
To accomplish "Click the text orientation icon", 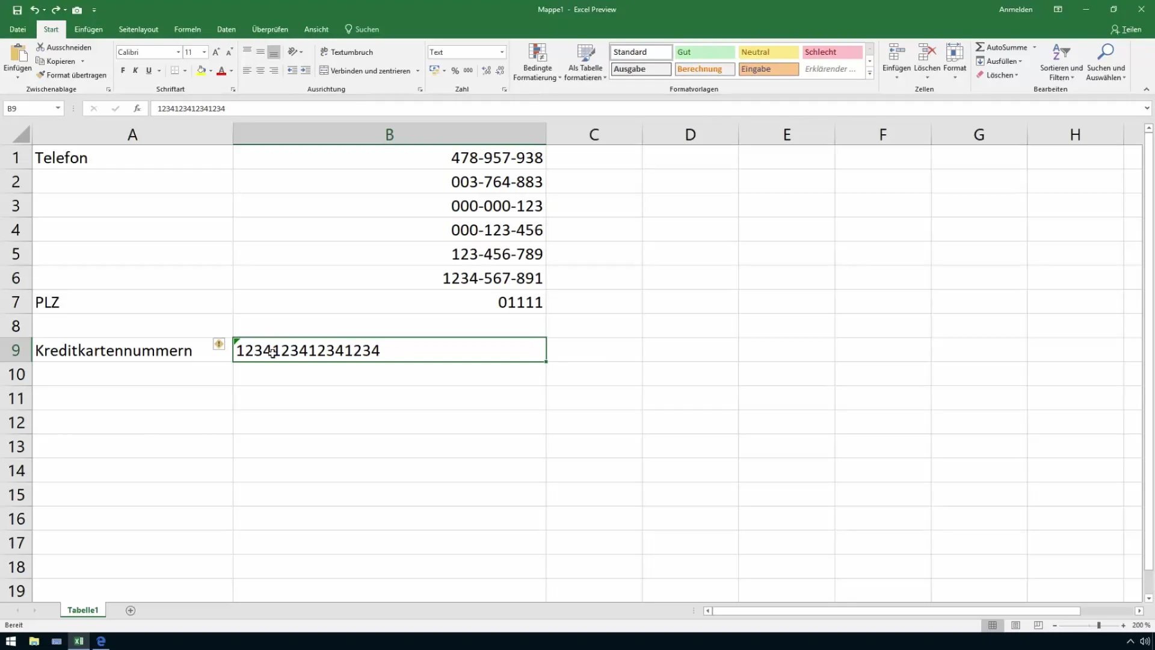I will [x=292, y=52].
